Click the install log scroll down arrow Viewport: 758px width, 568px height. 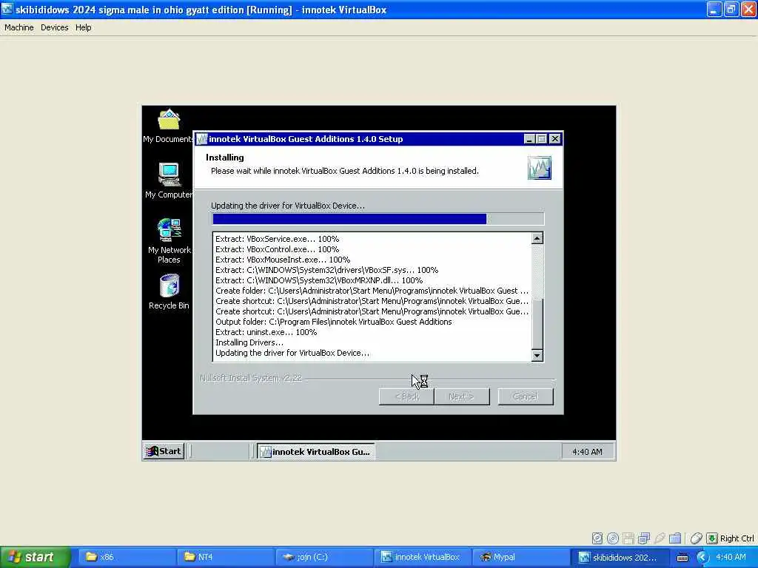(537, 356)
